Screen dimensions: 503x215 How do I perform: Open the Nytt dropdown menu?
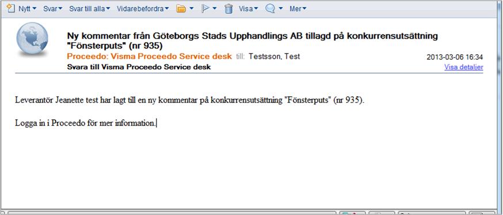27,9
